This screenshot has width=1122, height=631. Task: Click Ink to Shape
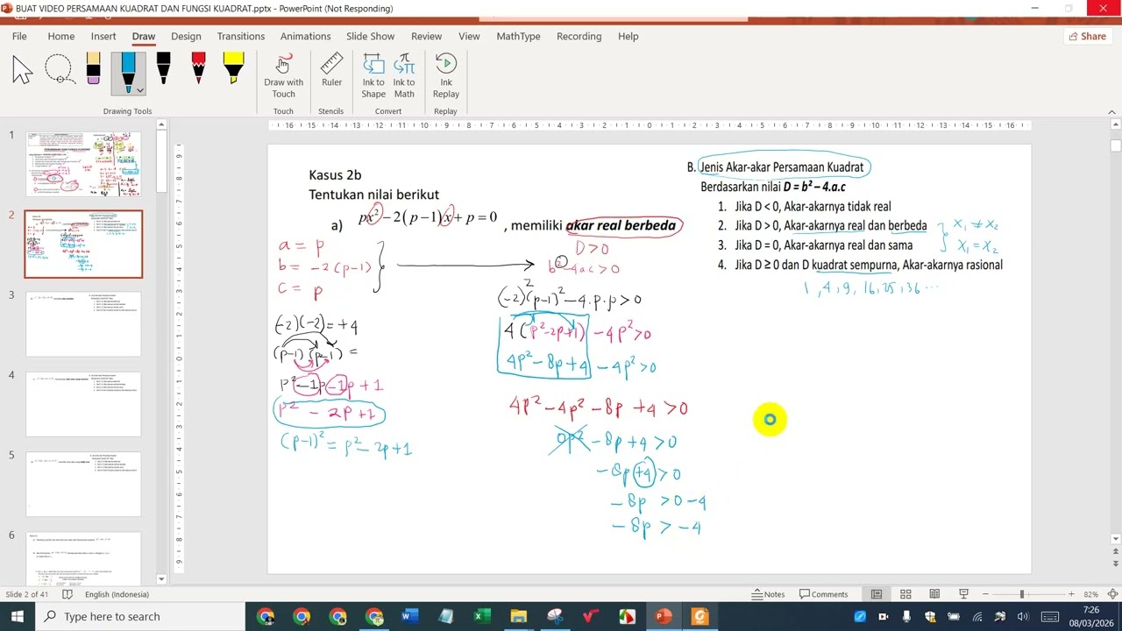[x=373, y=76]
